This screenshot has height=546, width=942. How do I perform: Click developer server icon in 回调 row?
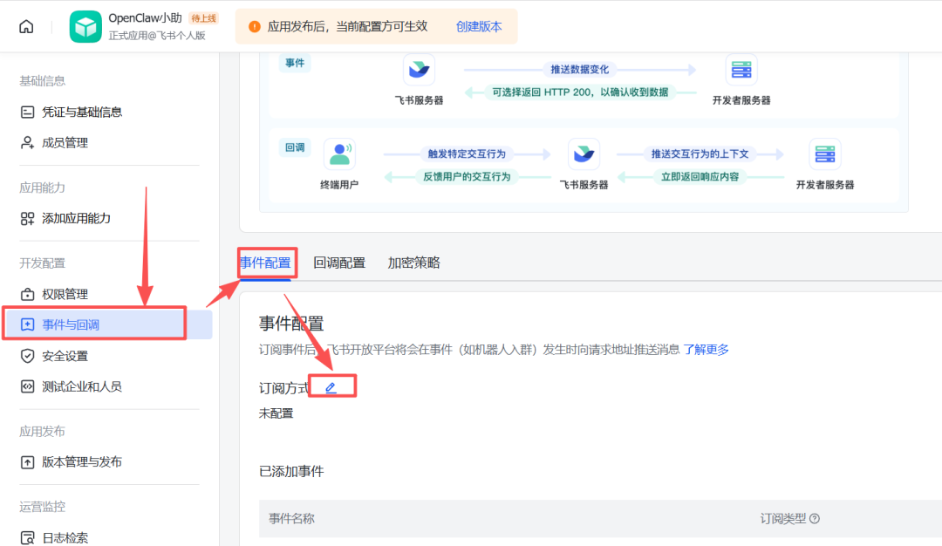coord(825,154)
